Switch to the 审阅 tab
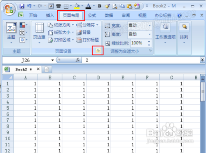206x153 pixels. [x=126, y=15]
